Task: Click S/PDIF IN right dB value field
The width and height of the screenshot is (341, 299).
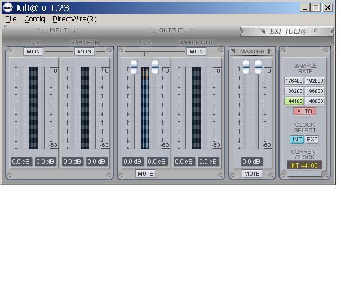Action: pyautogui.click(x=96, y=162)
